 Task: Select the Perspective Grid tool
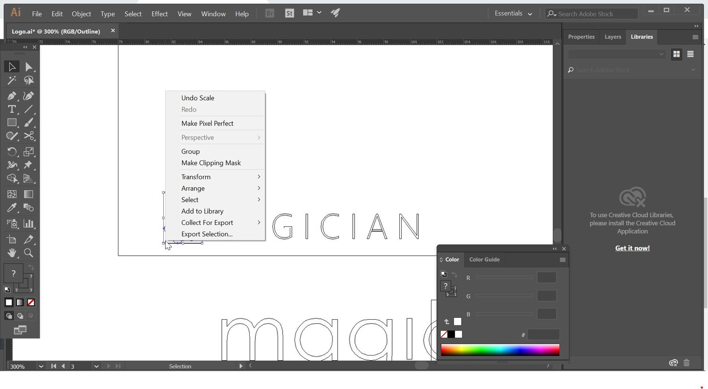[x=29, y=179]
